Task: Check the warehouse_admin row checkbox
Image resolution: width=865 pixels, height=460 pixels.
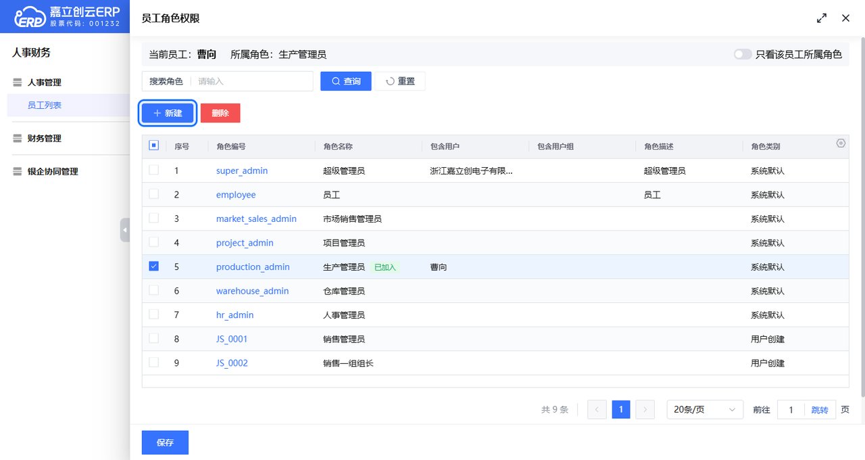Action: pos(153,290)
